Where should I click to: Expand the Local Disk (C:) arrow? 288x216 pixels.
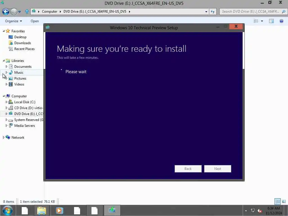pyautogui.click(x=7, y=102)
